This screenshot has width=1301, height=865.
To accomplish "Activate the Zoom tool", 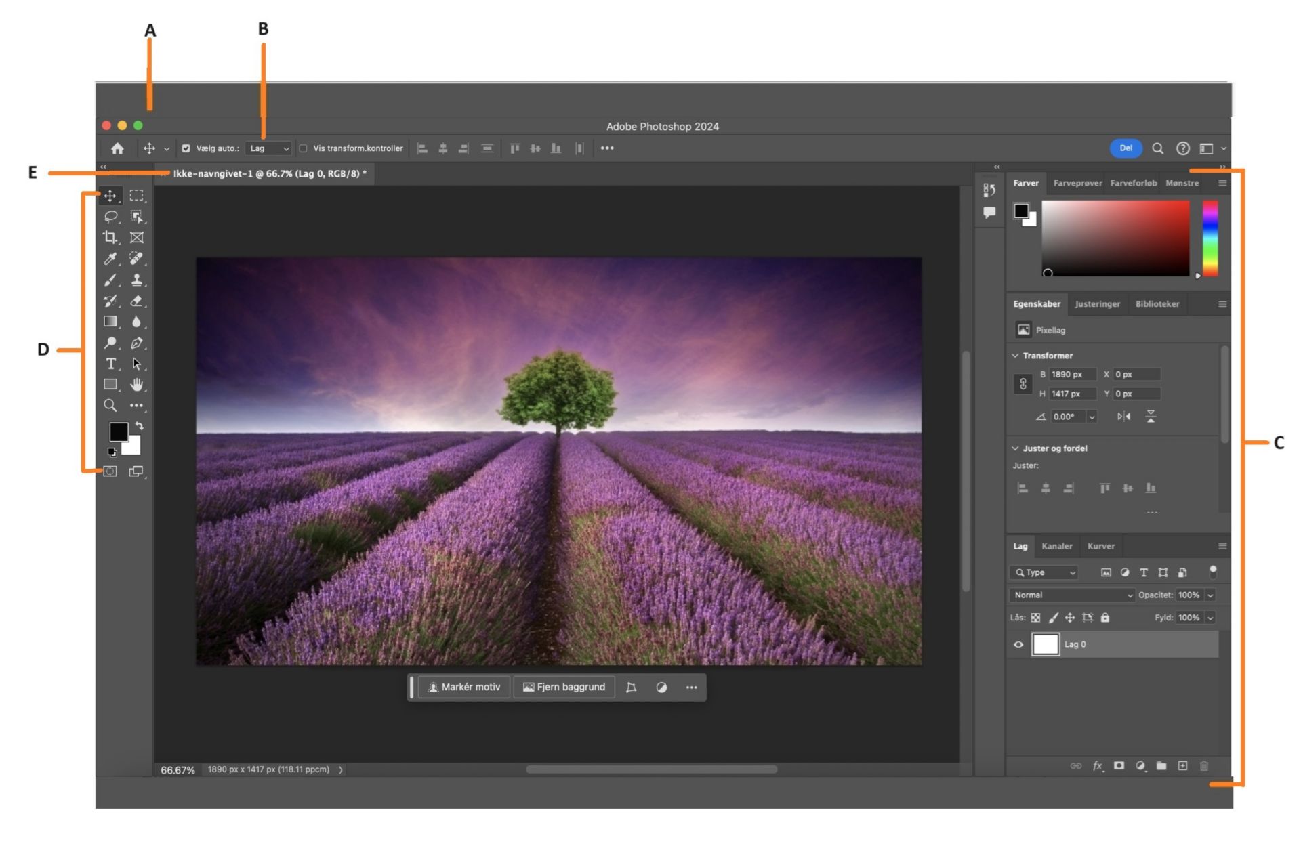I will (x=110, y=406).
